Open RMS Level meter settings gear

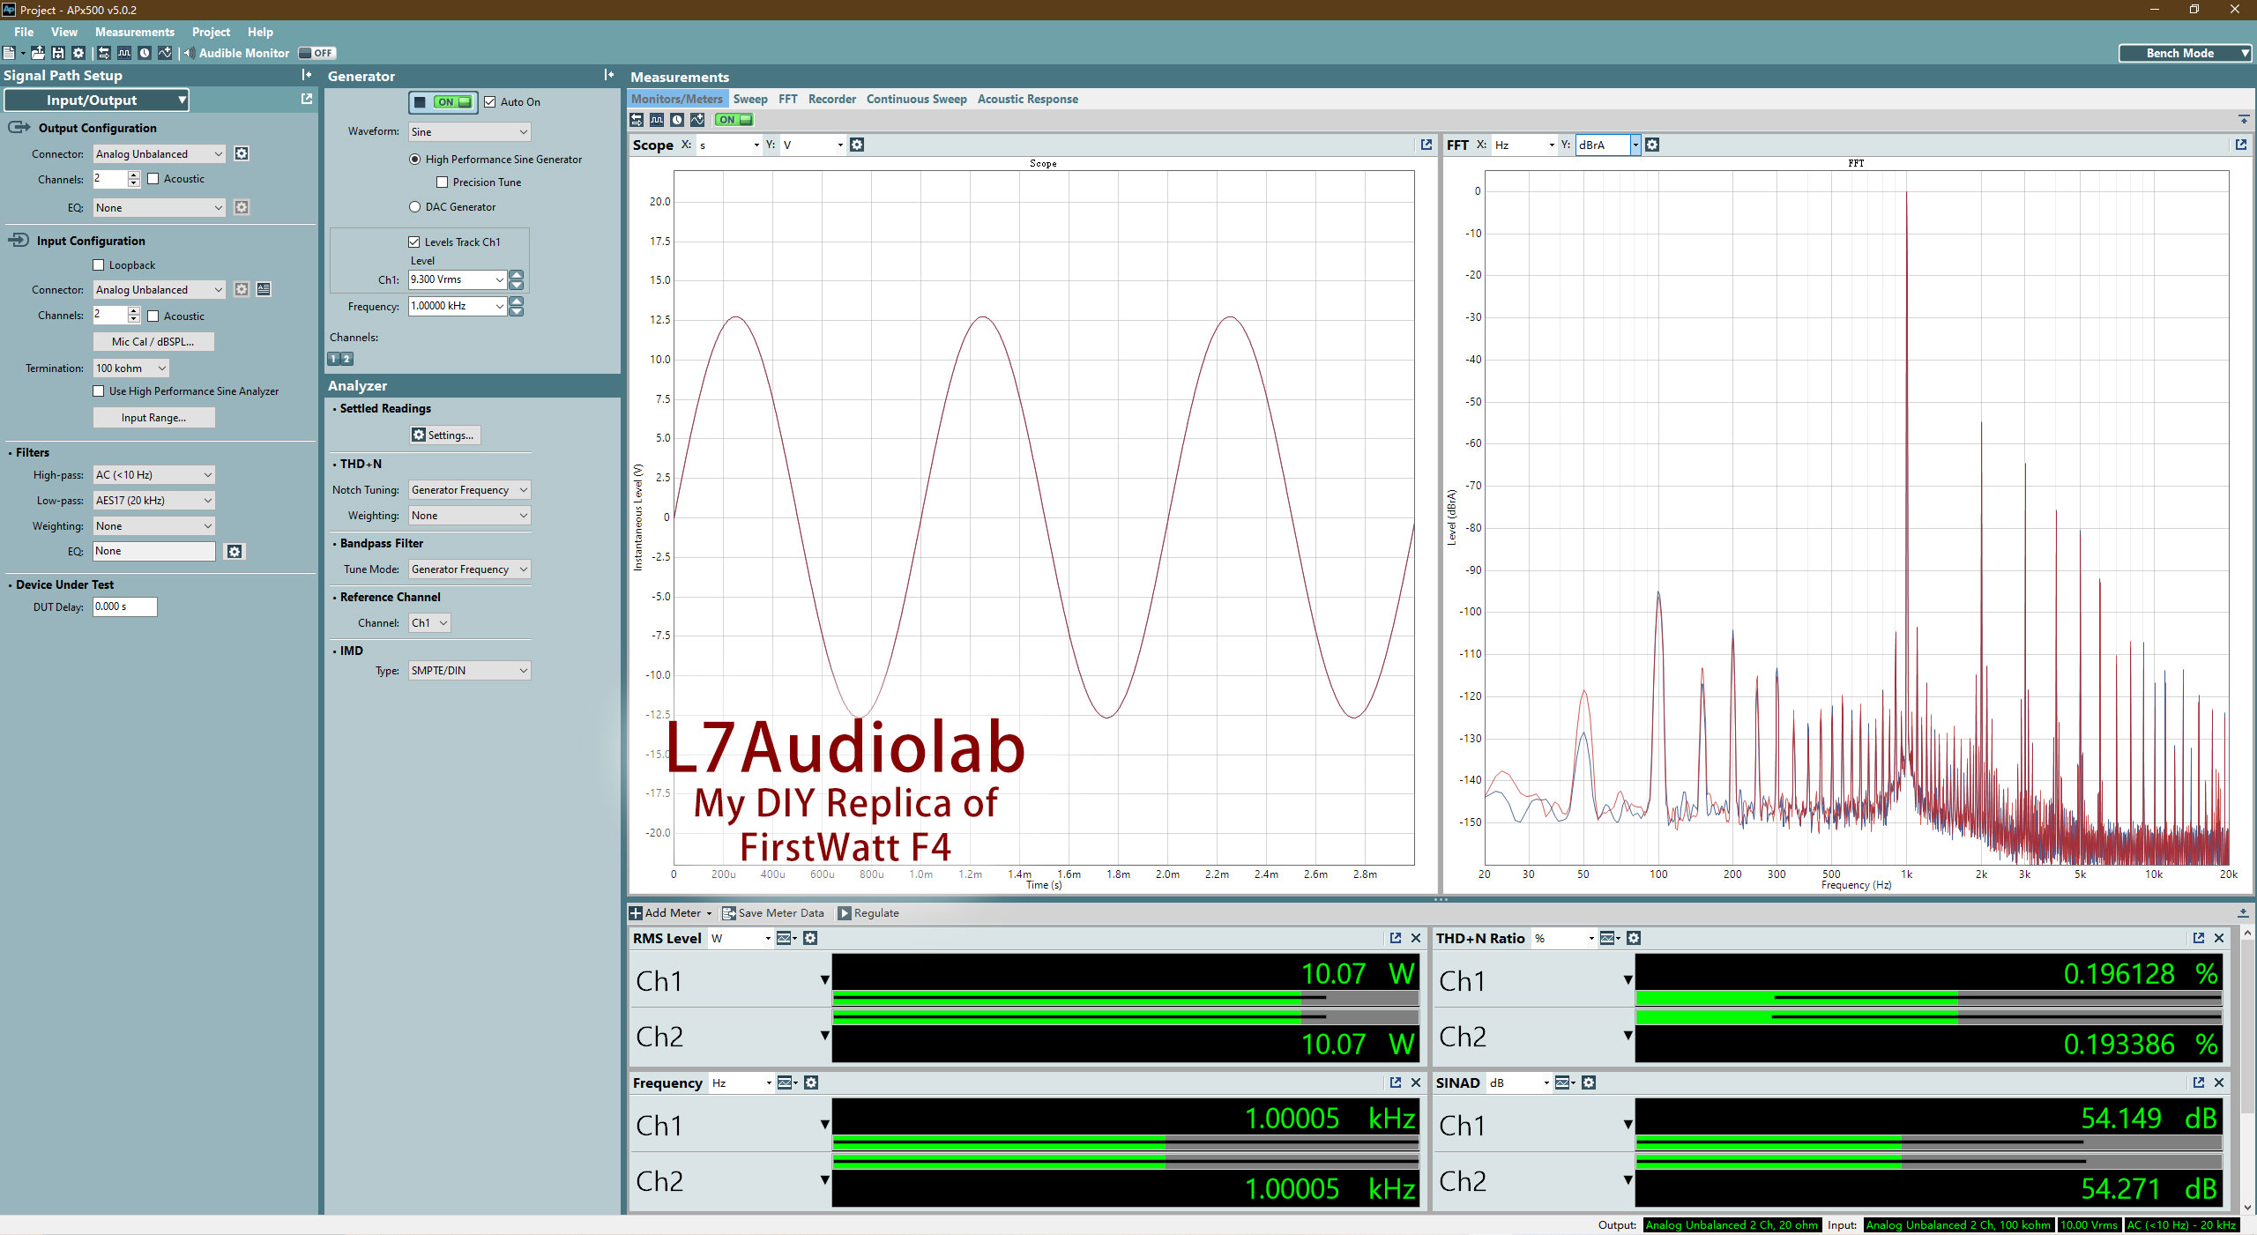tap(810, 938)
